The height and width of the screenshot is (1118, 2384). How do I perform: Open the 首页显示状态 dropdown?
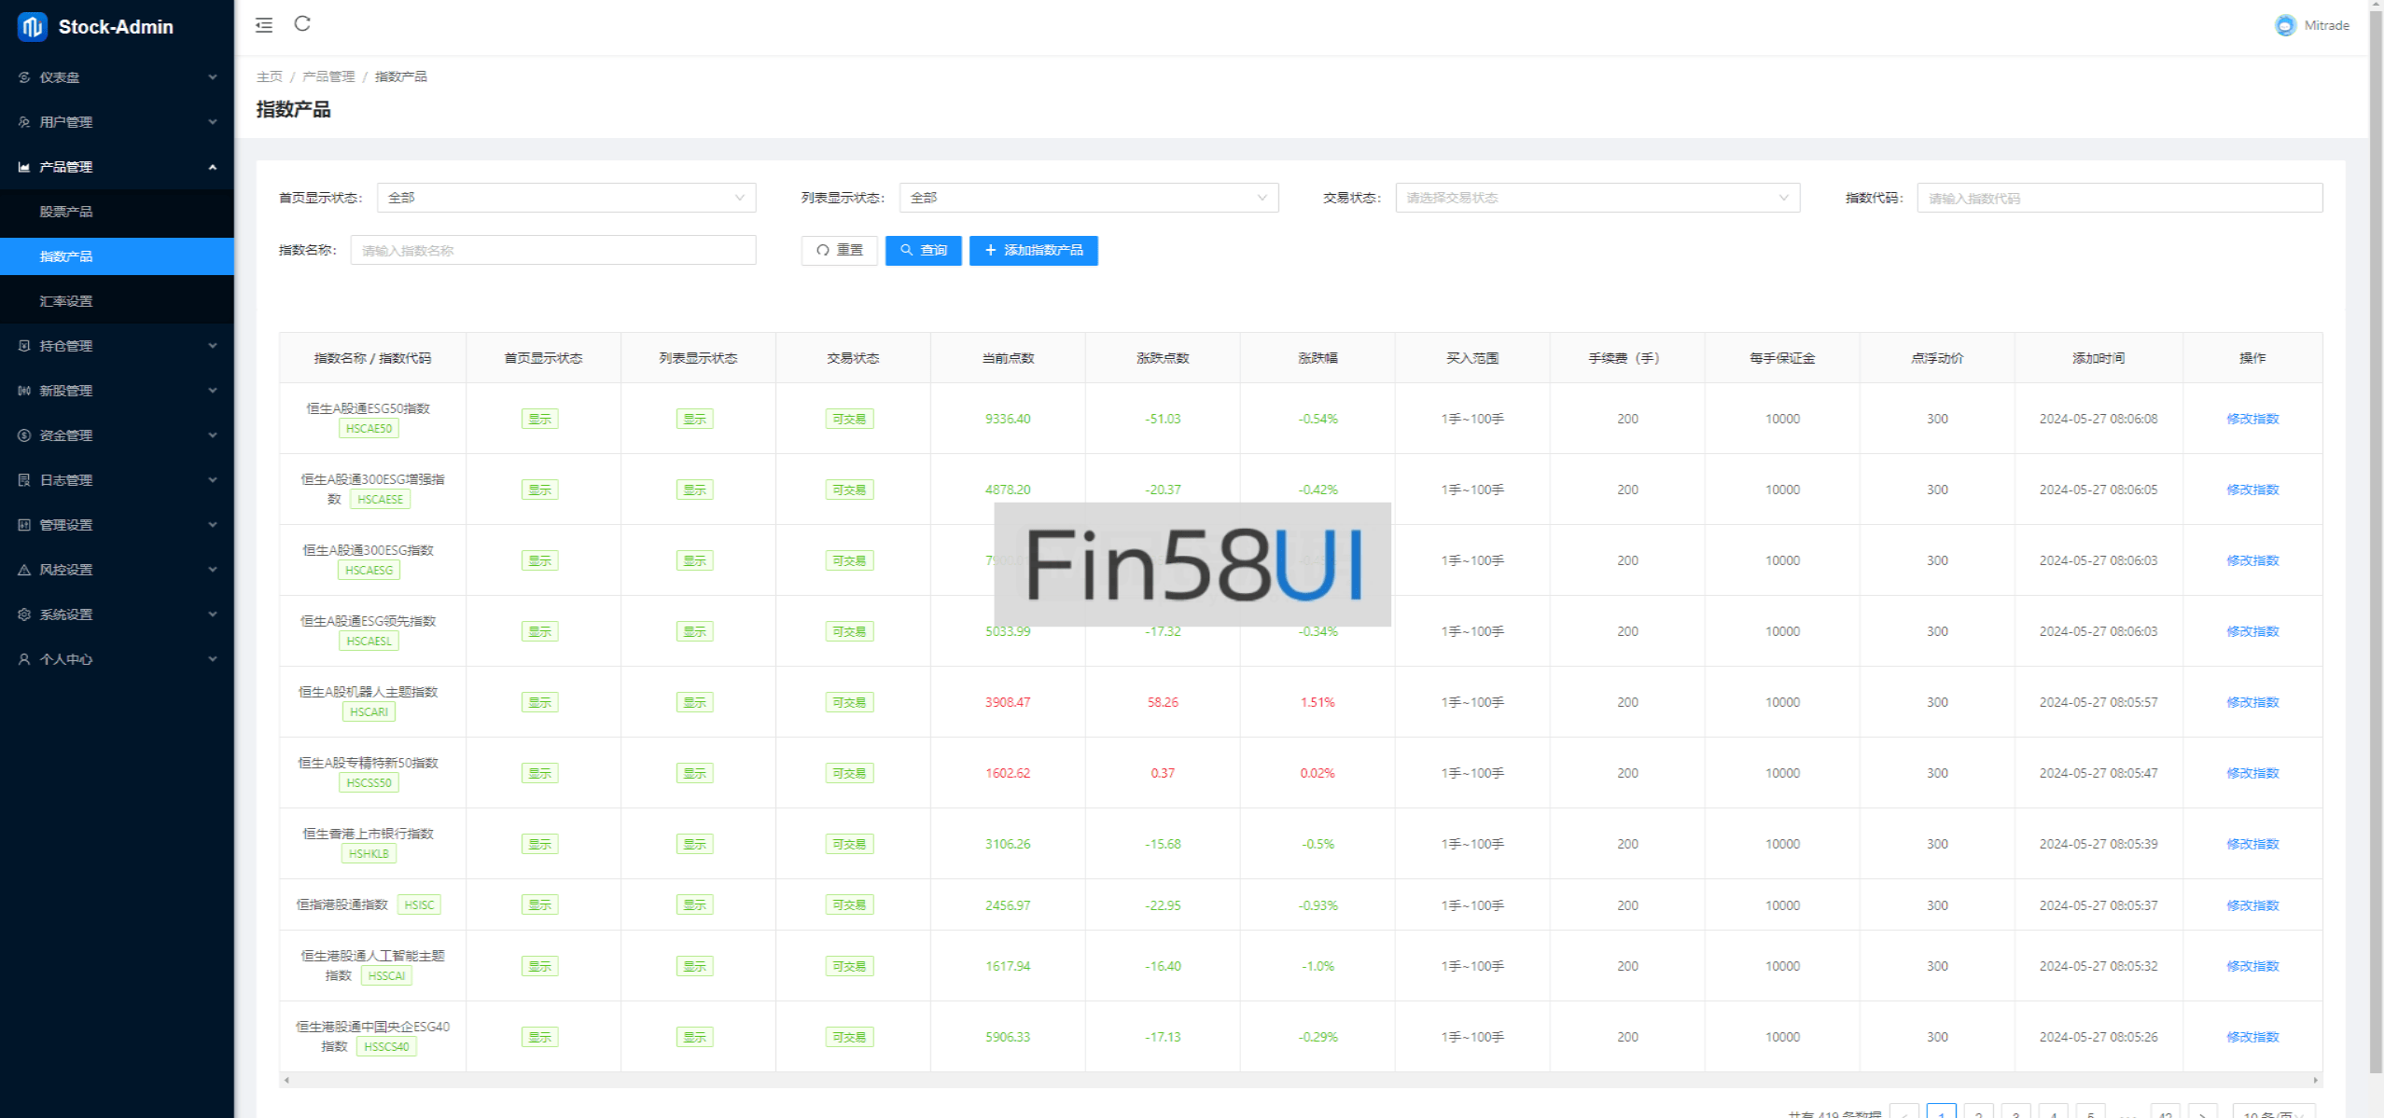pos(565,198)
